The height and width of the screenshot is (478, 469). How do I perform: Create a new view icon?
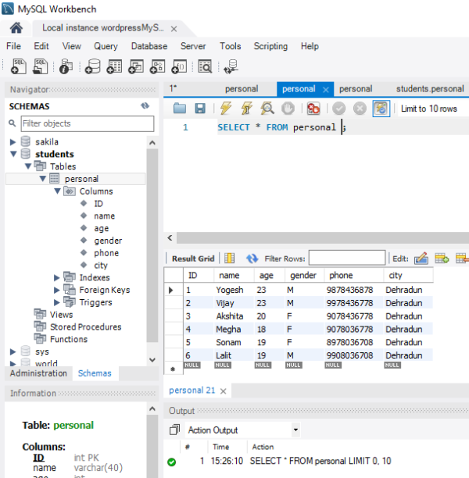(136, 66)
